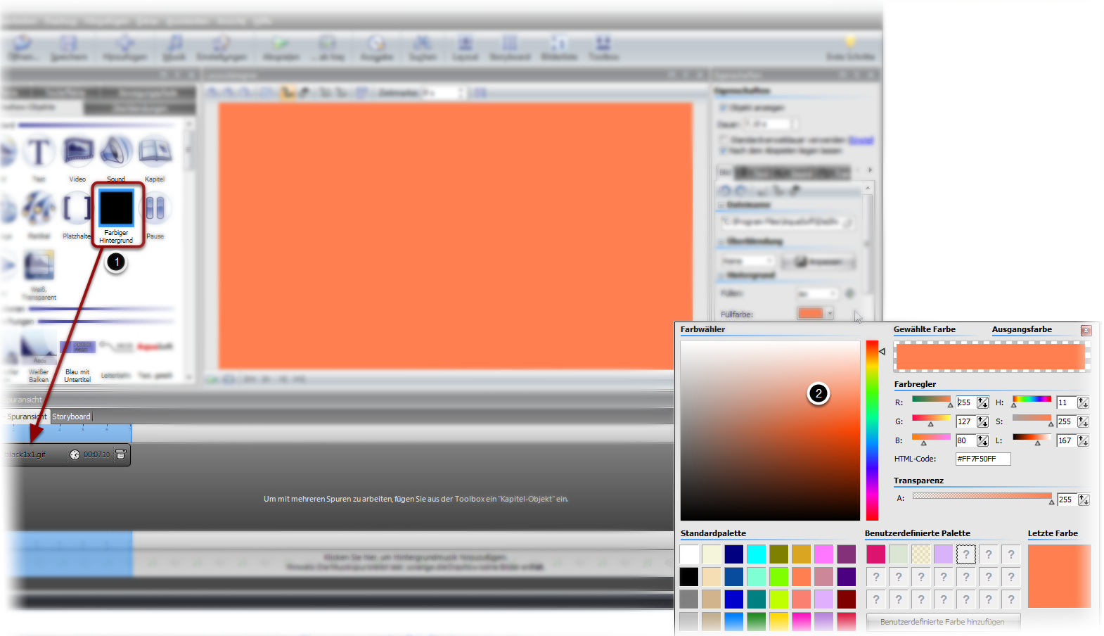Pick the cyan swatch in Standardpalette
This screenshot has width=1104, height=636.
coord(757,554)
